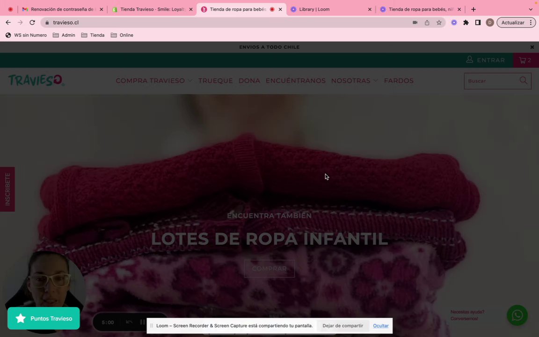539x337 pixels.
Task: Click the ENTRAR login link
Action: point(485,60)
